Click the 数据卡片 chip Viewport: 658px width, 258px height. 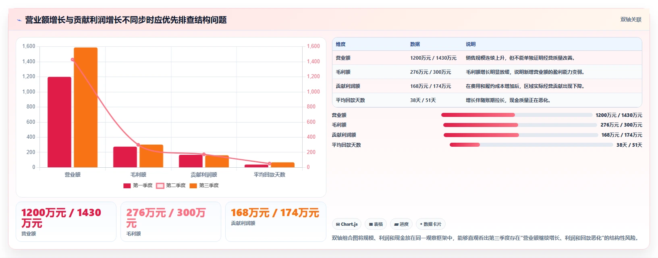point(431,224)
